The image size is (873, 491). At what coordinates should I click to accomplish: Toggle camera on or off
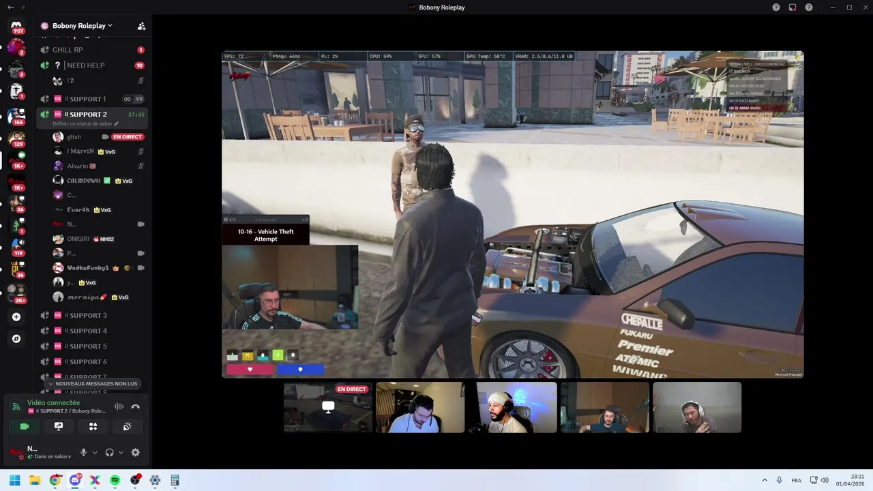(x=25, y=426)
